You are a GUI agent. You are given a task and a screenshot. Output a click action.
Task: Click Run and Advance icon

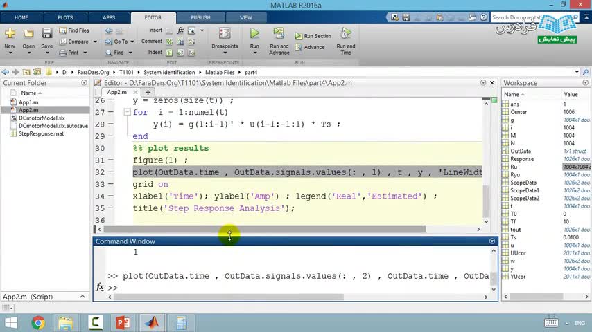tap(279, 33)
